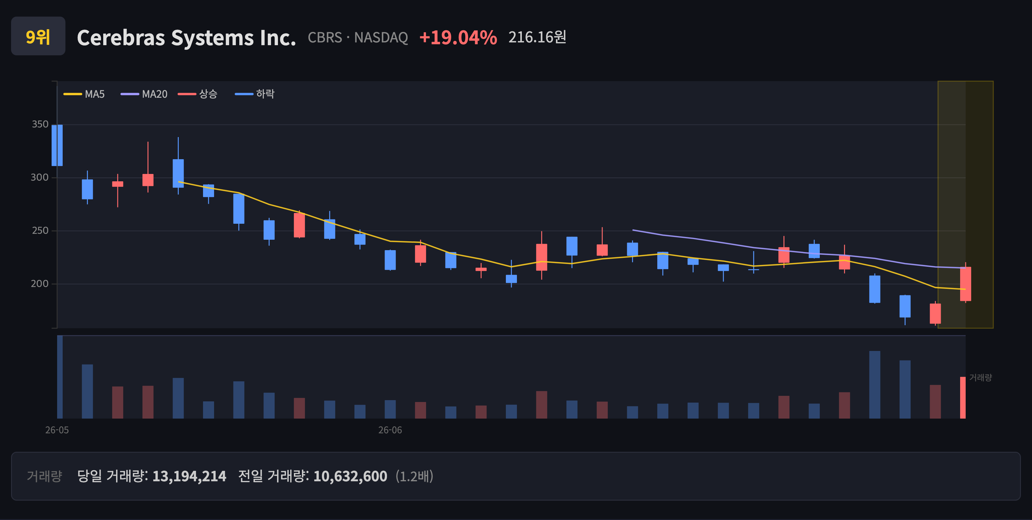Viewport: 1032px width, 520px height.
Task: Click the 거래량 label beside the volume bars
Action: (x=980, y=377)
